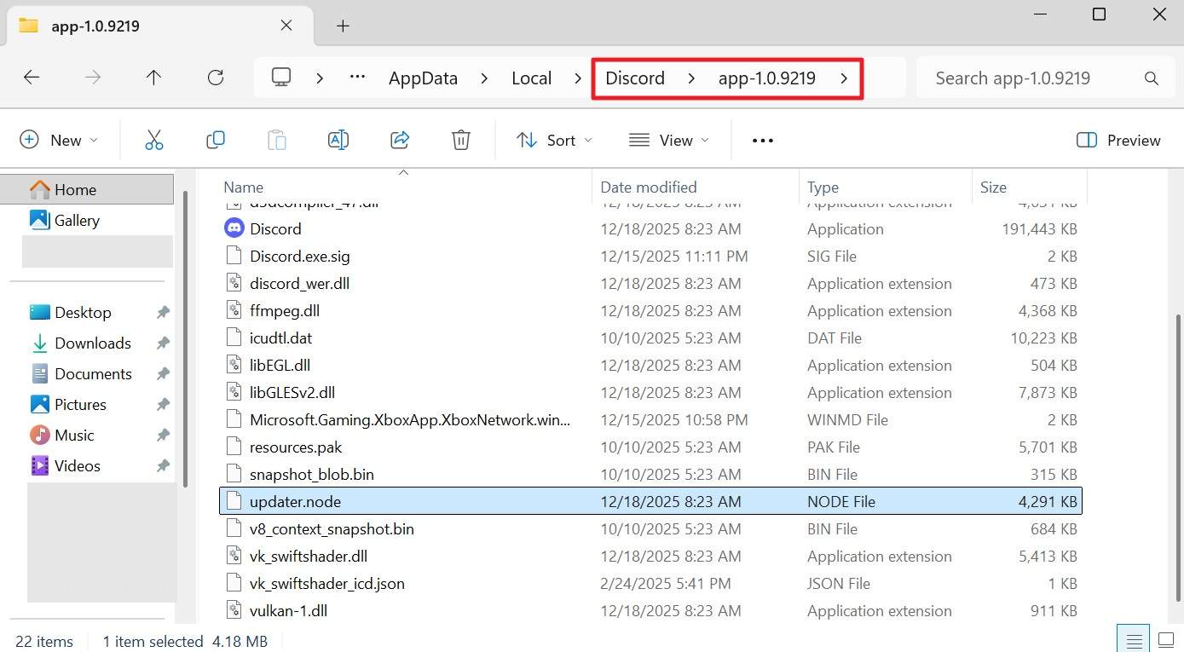Refresh the folder view

pos(216,78)
